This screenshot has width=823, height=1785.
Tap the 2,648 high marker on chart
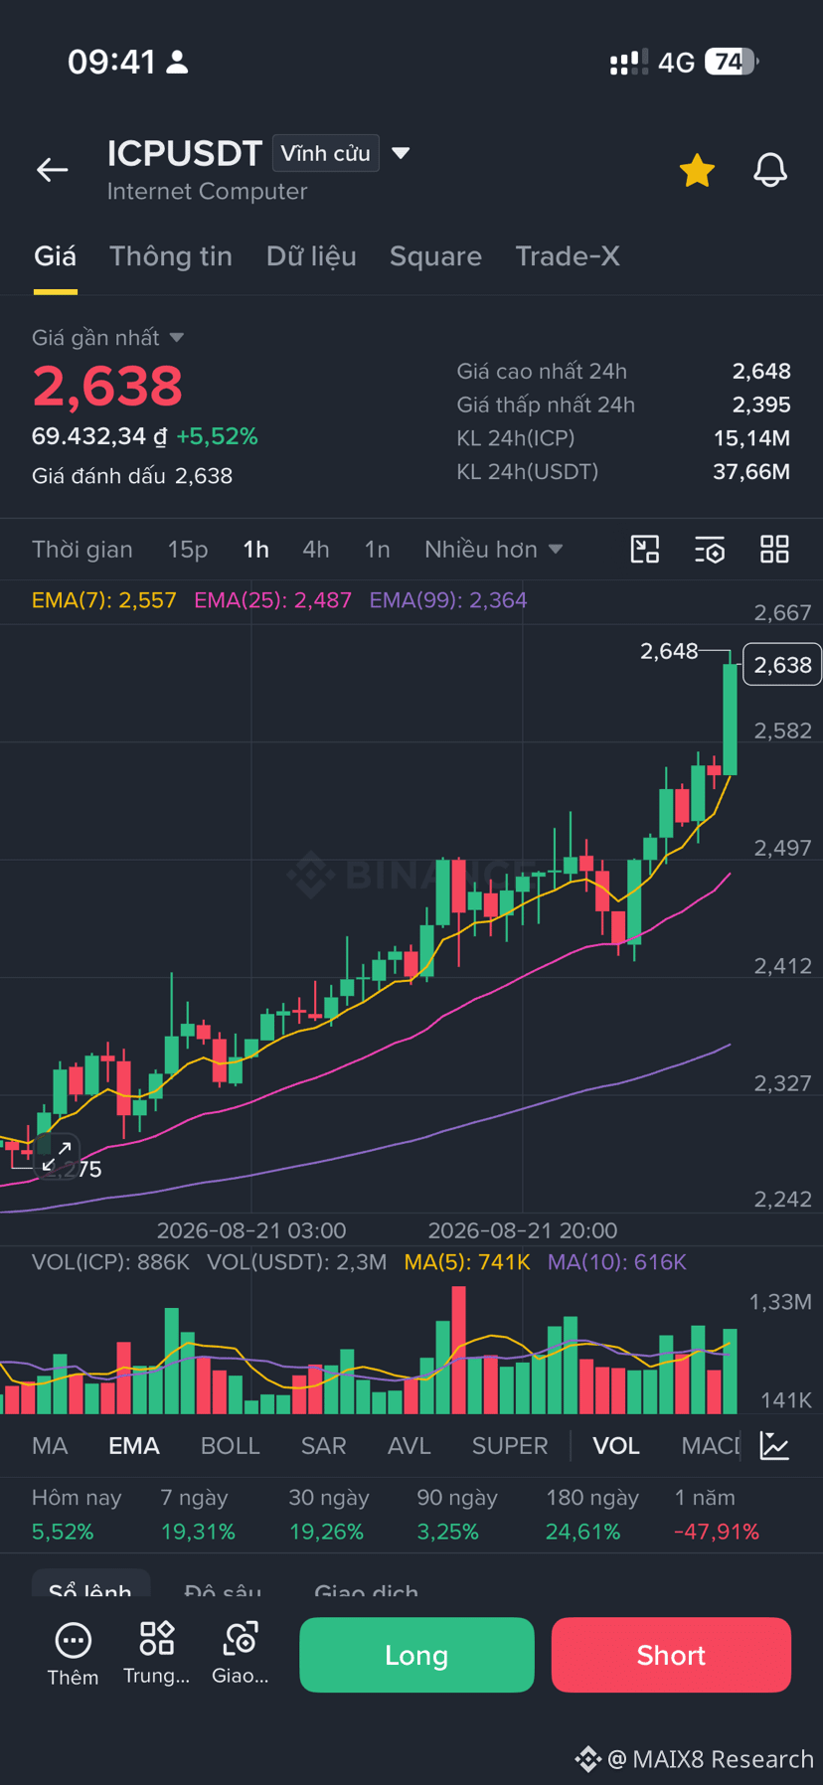[x=669, y=652]
